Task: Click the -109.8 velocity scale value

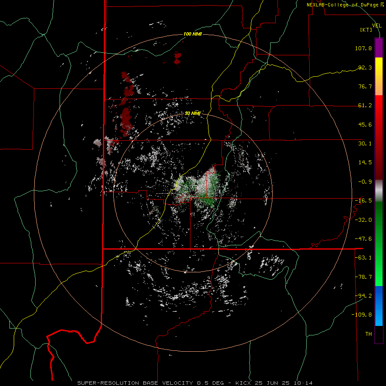Action: (x=362, y=315)
